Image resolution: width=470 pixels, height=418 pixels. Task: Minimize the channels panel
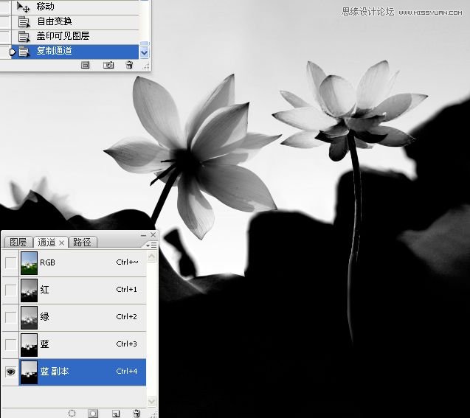pos(144,235)
